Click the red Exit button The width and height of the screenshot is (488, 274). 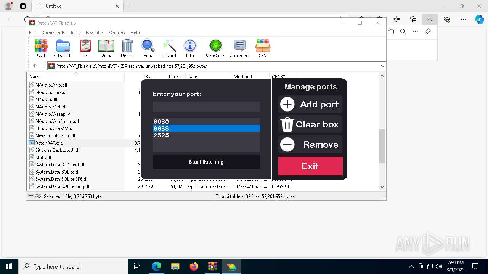click(310, 166)
